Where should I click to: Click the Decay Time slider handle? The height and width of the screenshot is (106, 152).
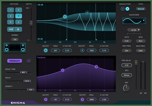pos(24,72)
